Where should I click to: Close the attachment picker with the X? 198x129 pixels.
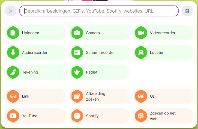click(11, 11)
